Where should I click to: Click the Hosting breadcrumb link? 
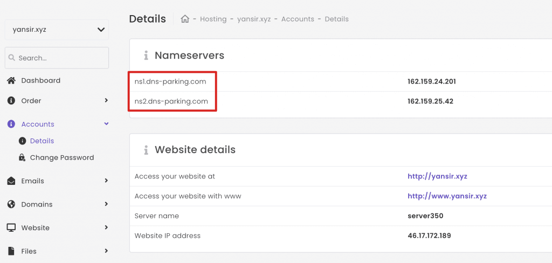213,19
